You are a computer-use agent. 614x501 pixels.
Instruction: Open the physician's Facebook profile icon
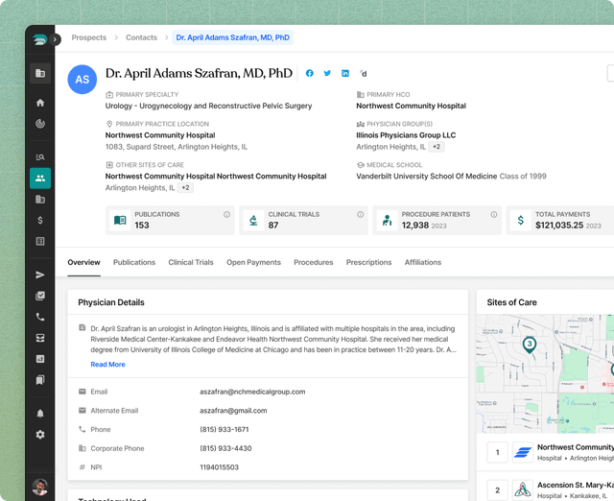(x=309, y=73)
